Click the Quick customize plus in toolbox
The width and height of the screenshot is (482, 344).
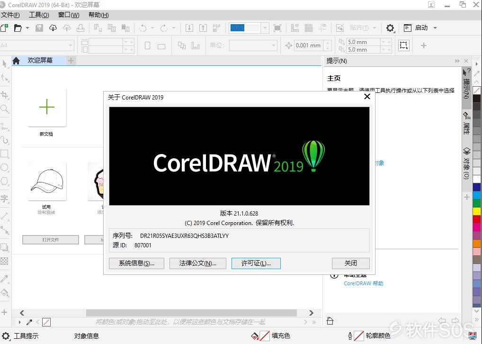[4, 313]
